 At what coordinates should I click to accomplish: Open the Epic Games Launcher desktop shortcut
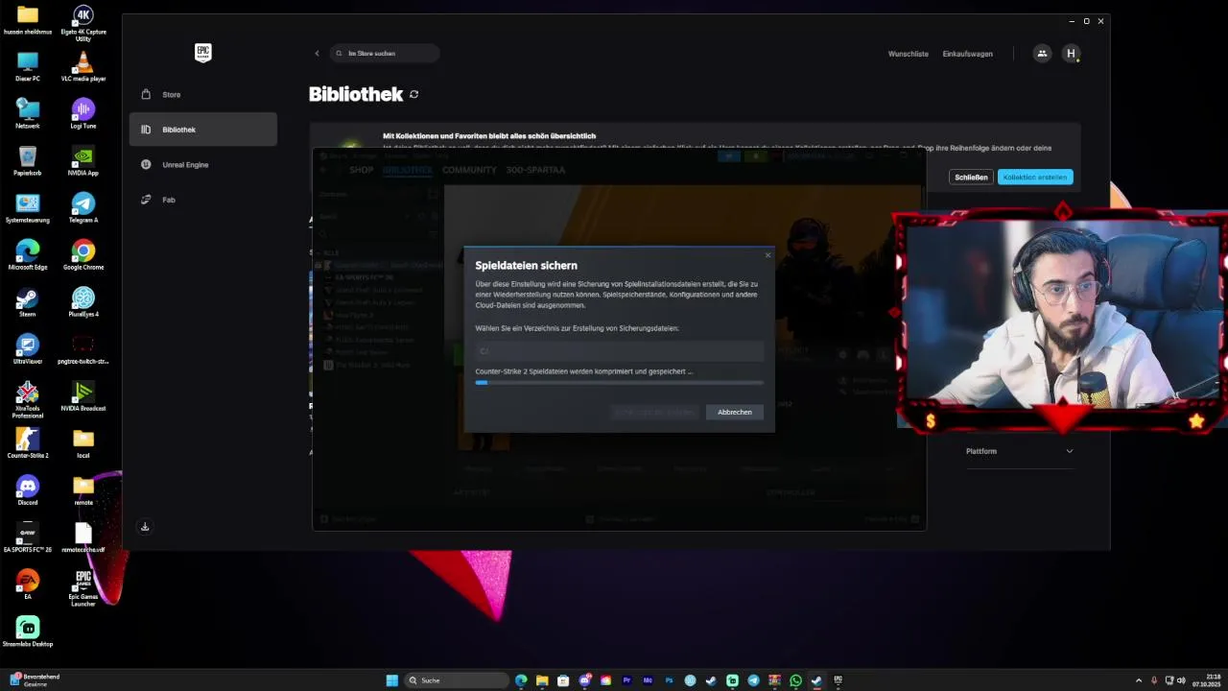click(83, 588)
